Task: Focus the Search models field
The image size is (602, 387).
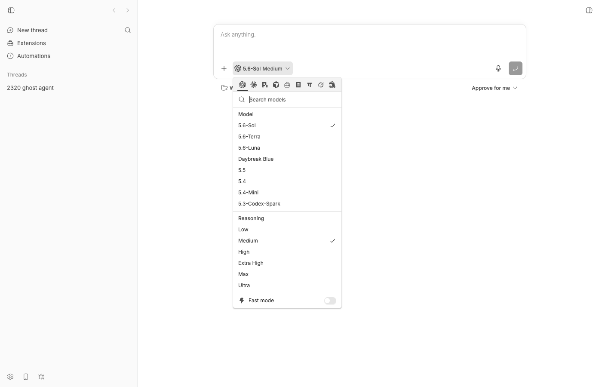Action: click(x=287, y=99)
